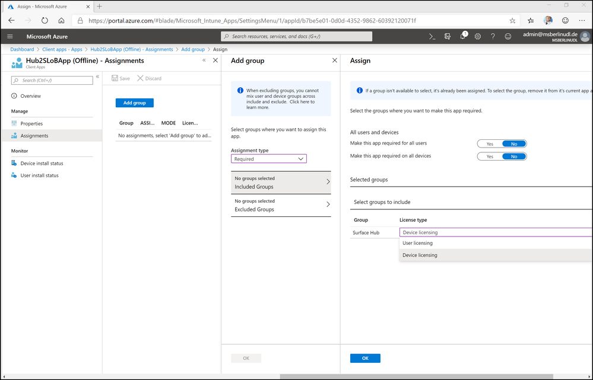Open the feedback smiley in Azure bar

(508, 36)
